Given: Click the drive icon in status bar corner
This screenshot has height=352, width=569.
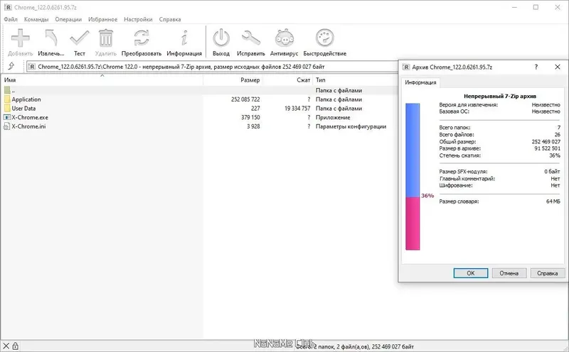Looking at the screenshot, I should (x=6, y=346).
